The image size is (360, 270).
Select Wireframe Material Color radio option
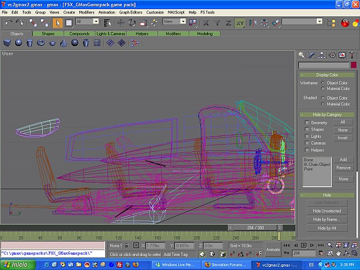tap(322, 88)
